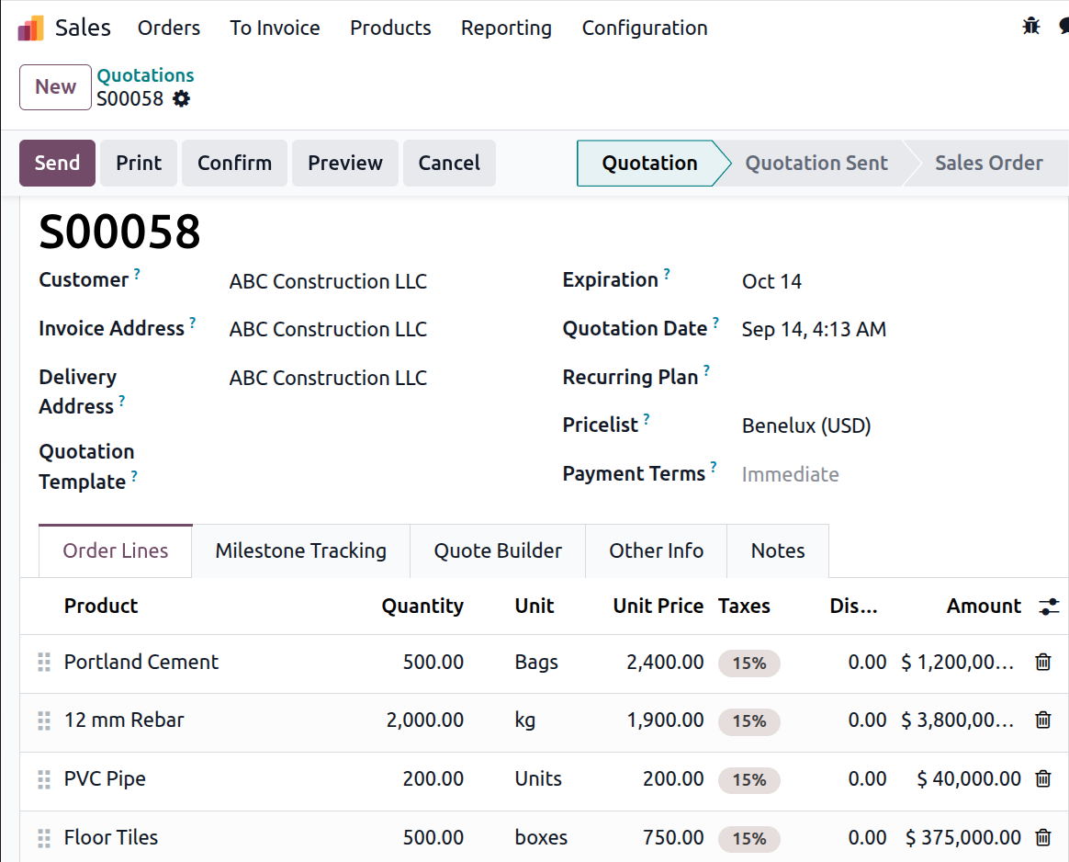Open the Configuration menu
The image size is (1069, 862).
pos(645,28)
